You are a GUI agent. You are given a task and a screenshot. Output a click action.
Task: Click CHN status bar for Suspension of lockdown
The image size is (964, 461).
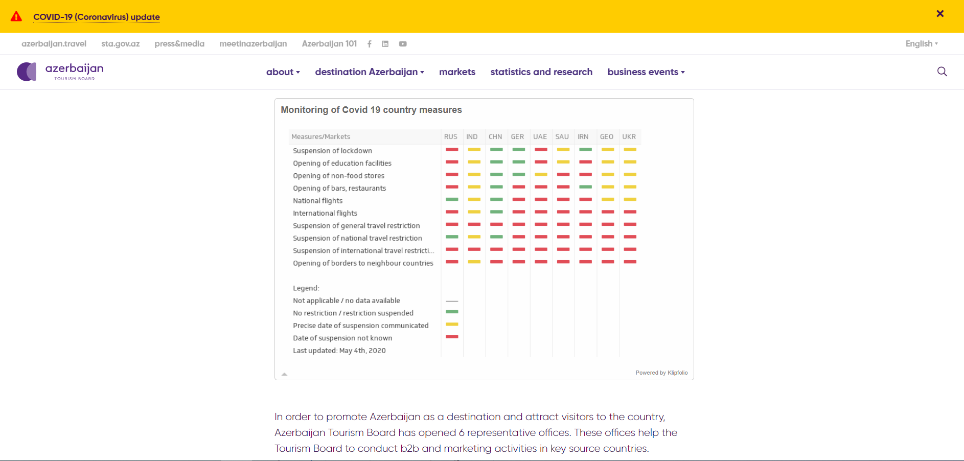pos(496,149)
